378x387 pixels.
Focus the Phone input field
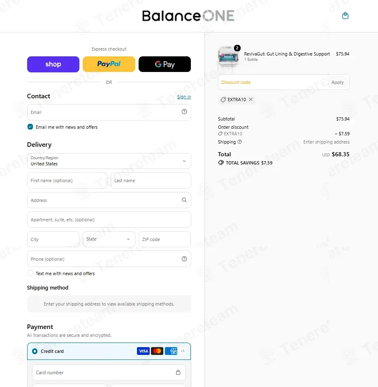click(x=109, y=259)
